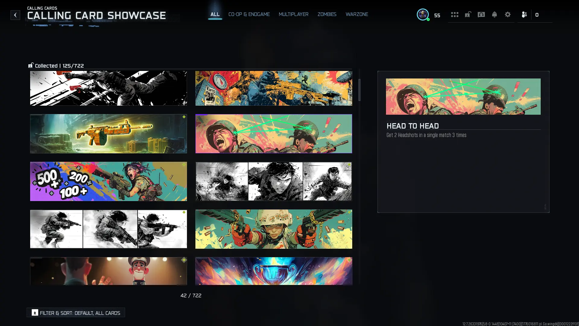
Task: Open the six-dot grid menu icon
Action: (x=454, y=14)
